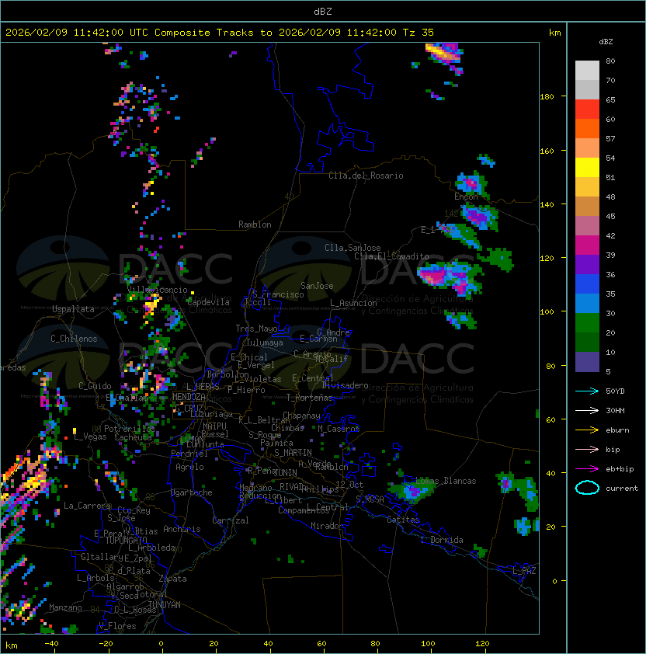Select the red legend color swatch
Image resolution: width=646 pixels, height=654 pixels.
point(587,110)
